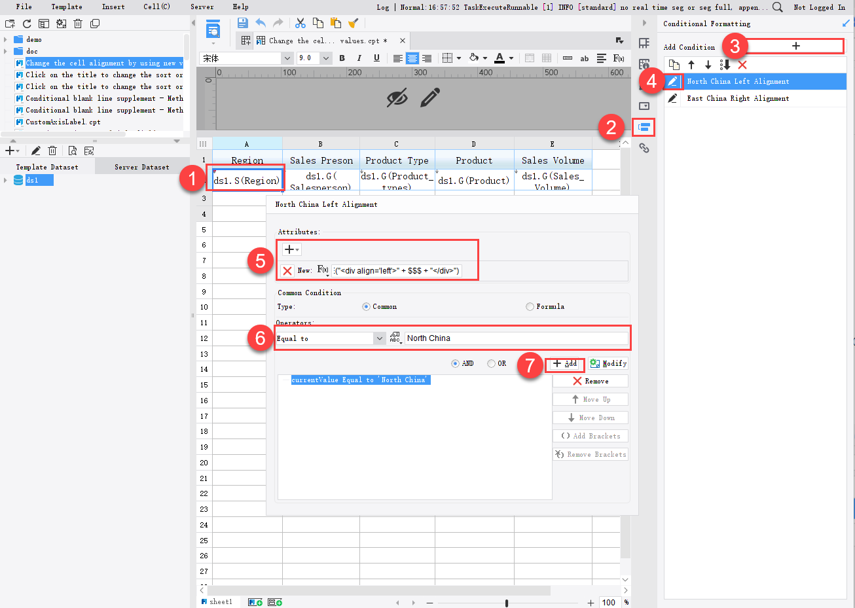Open the Template menu
The image size is (855, 608).
click(x=66, y=7)
